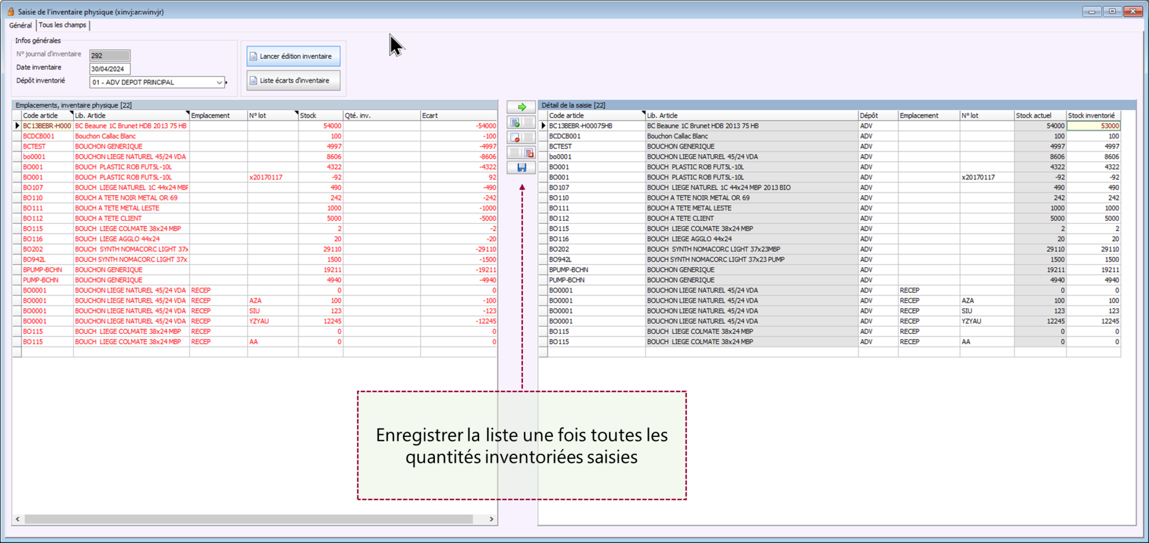Switch to the Tous les champs tab
Screen dimensions: 1149x543
pos(62,25)
